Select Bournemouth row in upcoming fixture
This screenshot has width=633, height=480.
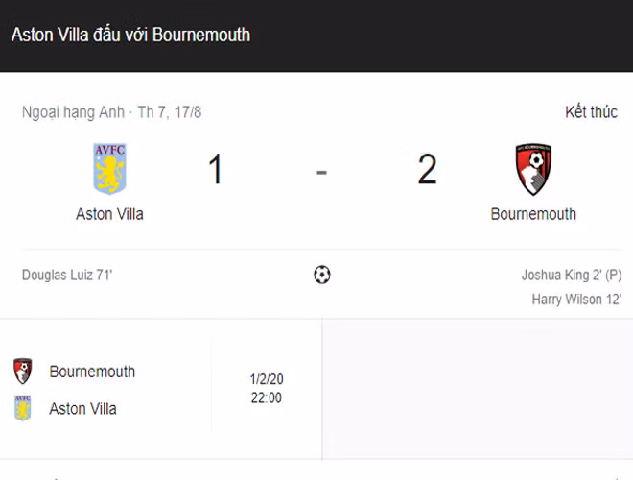pyautogui.click(x=92, y=372)
